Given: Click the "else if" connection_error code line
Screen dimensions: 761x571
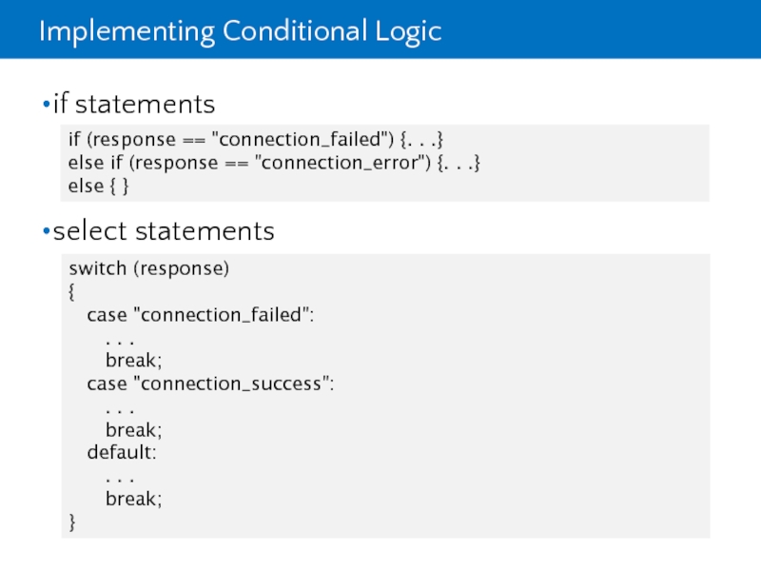Looking at the screenshot, I should pos(274,163).
